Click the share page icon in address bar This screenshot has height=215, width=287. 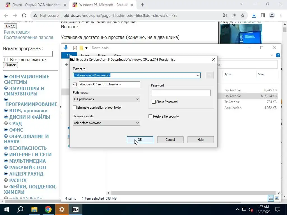pos(234,16)
